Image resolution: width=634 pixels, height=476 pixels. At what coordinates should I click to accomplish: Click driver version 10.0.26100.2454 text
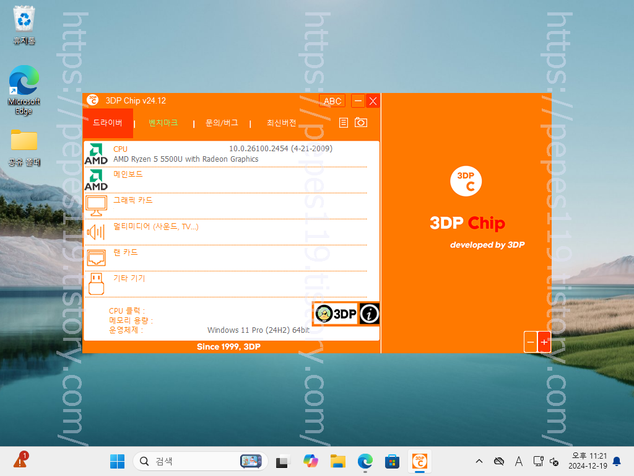(280, 149)
